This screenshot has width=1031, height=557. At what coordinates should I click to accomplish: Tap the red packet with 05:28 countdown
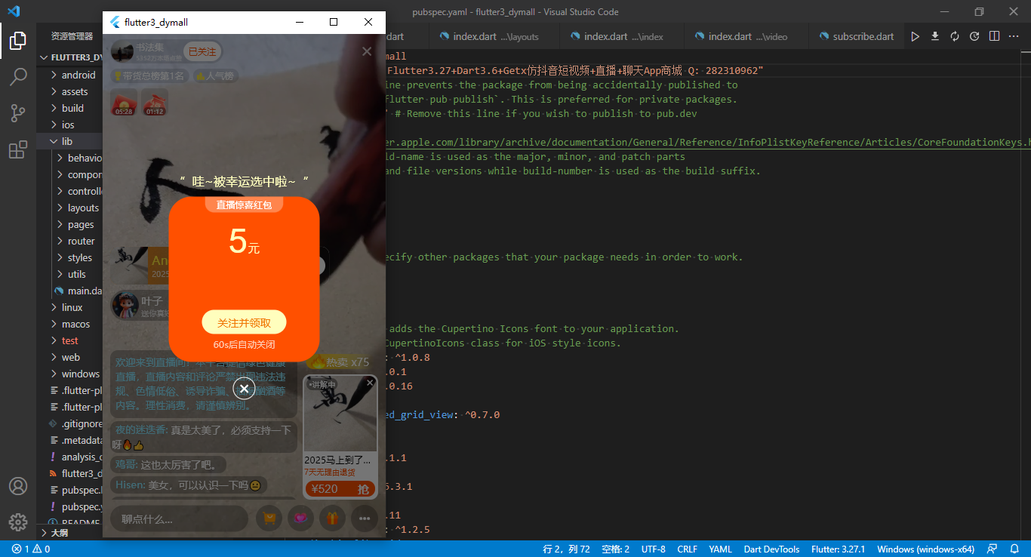(124, 103)
